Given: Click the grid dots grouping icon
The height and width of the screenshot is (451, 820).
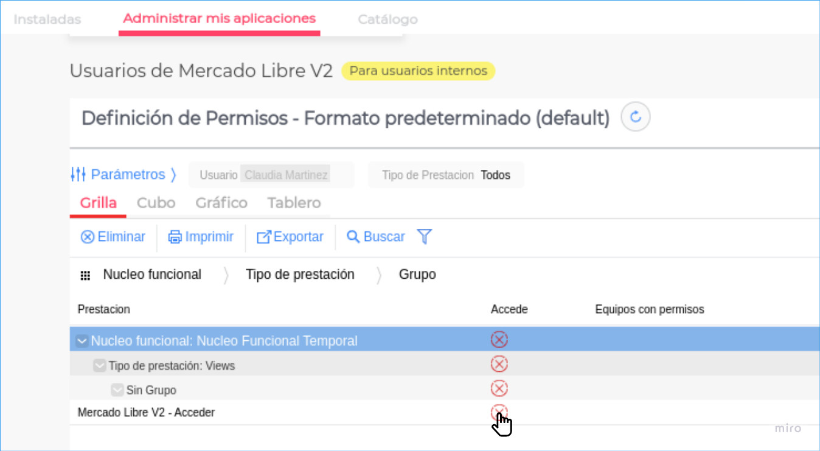Looking at the screenshot, I should pos(85,275).
